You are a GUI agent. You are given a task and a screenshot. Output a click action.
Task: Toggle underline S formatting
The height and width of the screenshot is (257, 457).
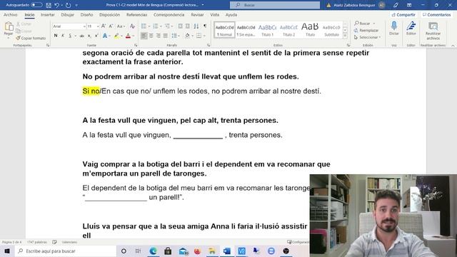[x=70, y=36]
